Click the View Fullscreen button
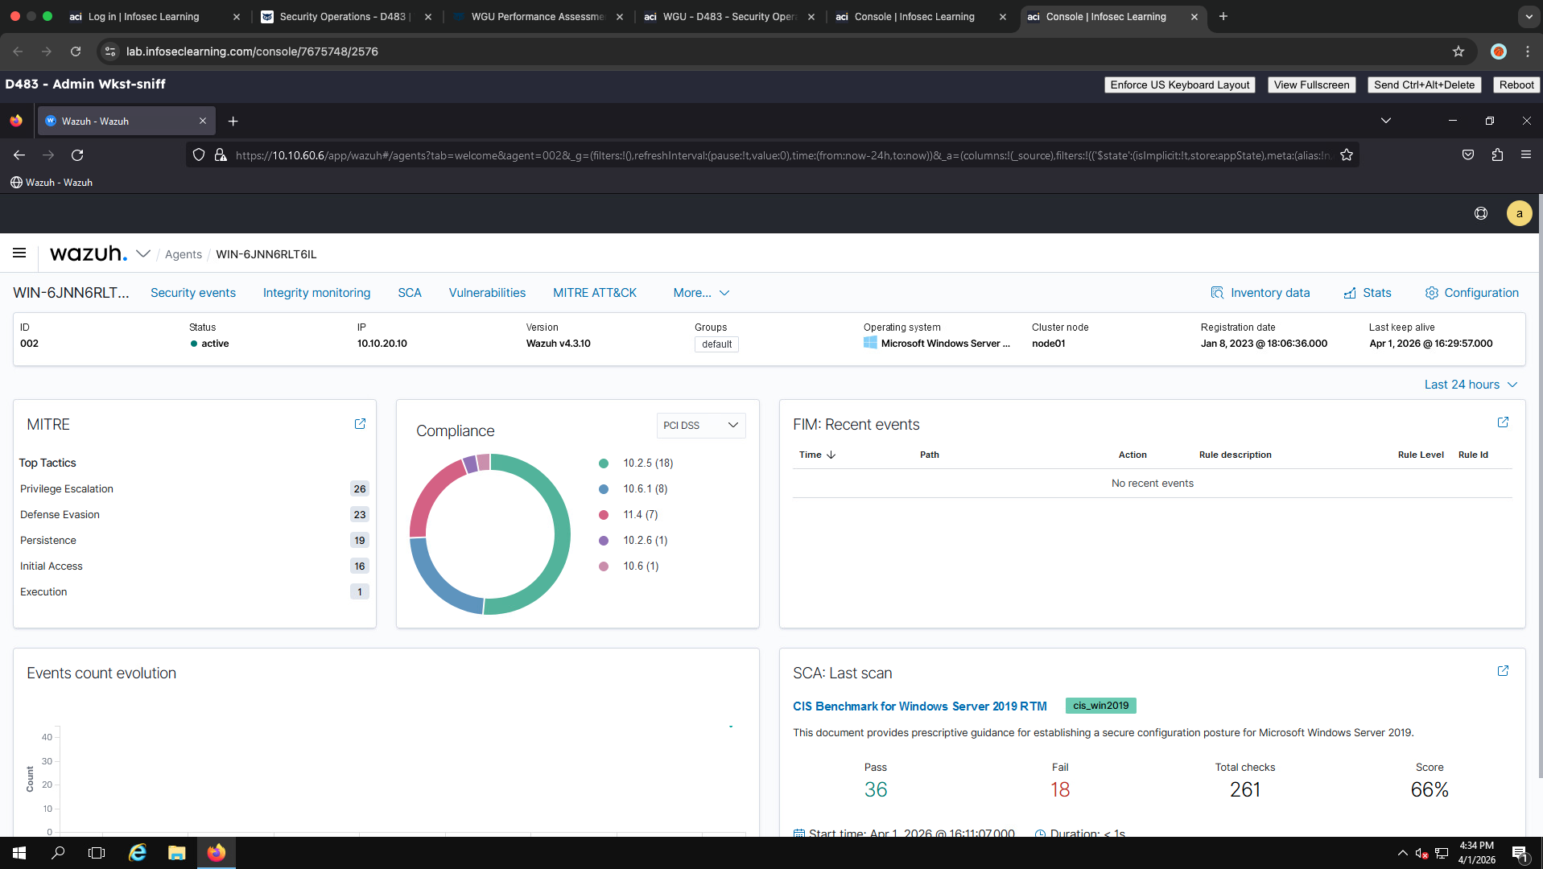 coord(1310,84)
